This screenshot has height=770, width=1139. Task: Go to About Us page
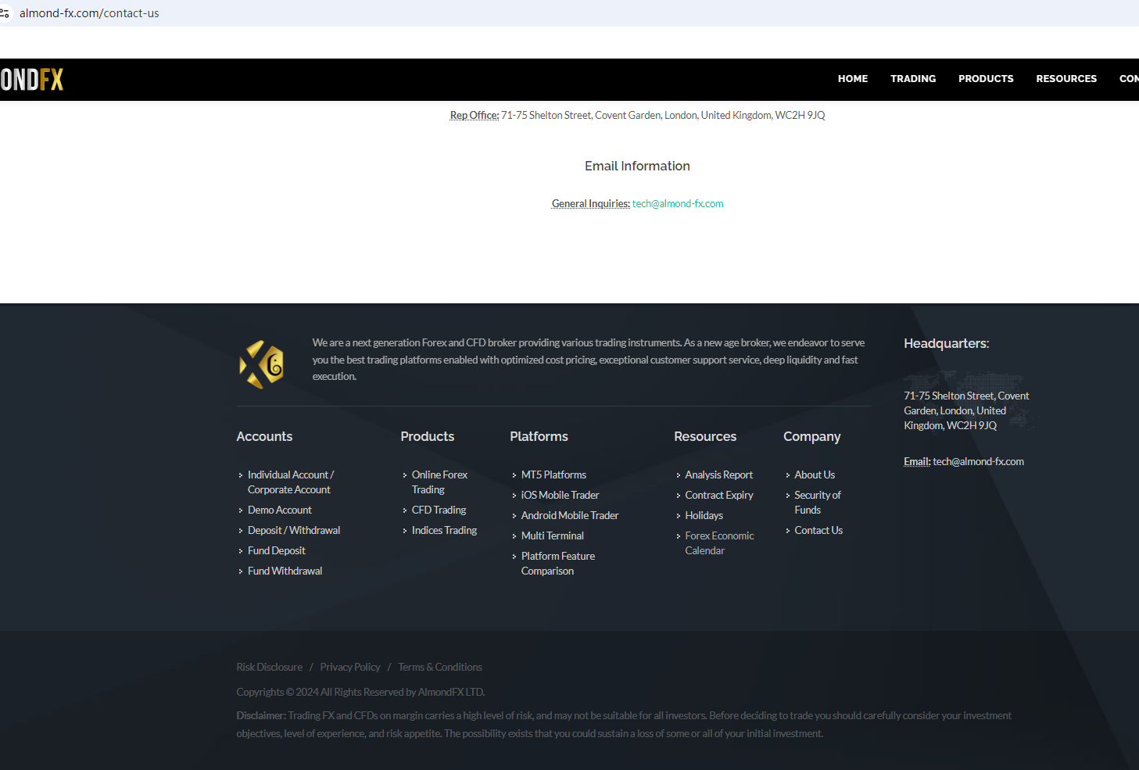[x=815, y=475]
